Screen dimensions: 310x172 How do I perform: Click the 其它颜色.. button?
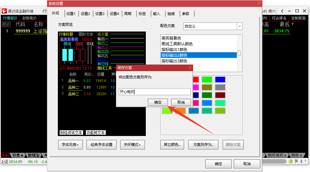click(172, 145)
